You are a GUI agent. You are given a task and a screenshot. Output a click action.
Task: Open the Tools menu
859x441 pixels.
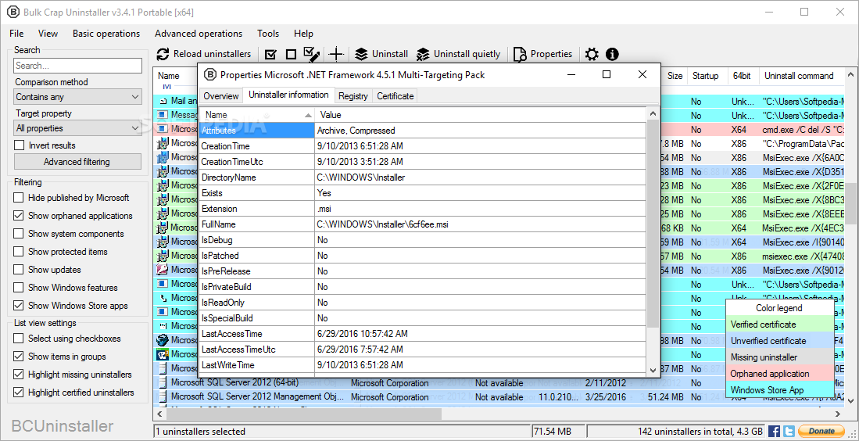tap(268, 34)
